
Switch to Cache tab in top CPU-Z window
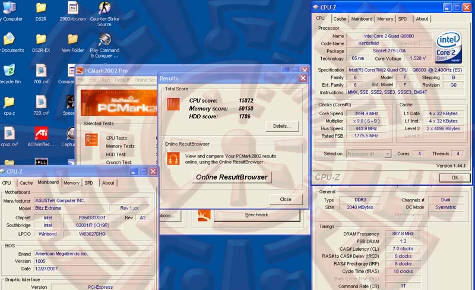[340, 19]
